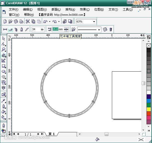Select the Shape tool
Screen dimensions: 152x143
click(x=3, y=44)
